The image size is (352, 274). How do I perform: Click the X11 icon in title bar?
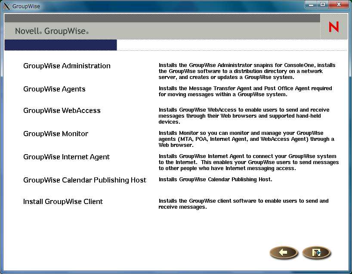[x=7, y=6]
